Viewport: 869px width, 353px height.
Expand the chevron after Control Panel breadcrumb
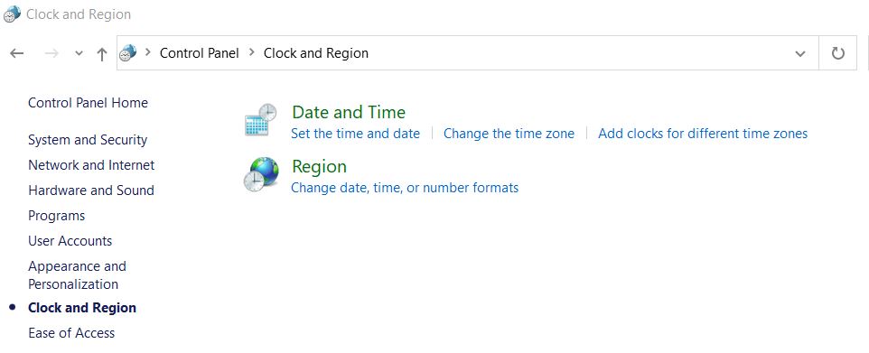coord(252,52)
